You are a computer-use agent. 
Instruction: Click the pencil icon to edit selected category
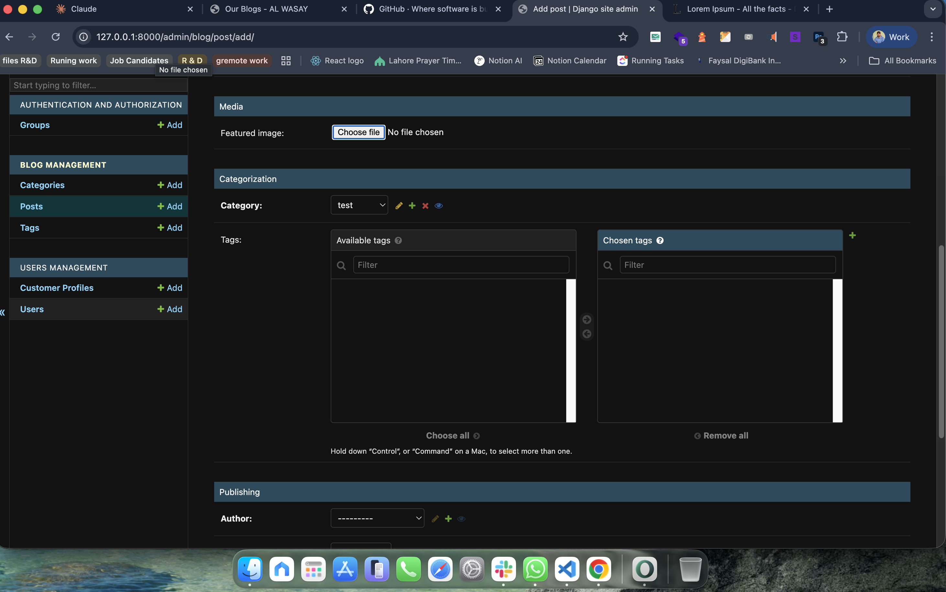[399, 206]
